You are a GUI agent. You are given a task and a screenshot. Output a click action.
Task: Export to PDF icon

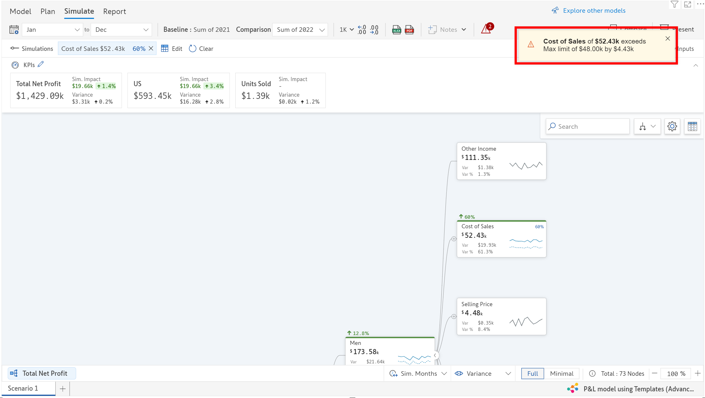[x=409, y=30]
